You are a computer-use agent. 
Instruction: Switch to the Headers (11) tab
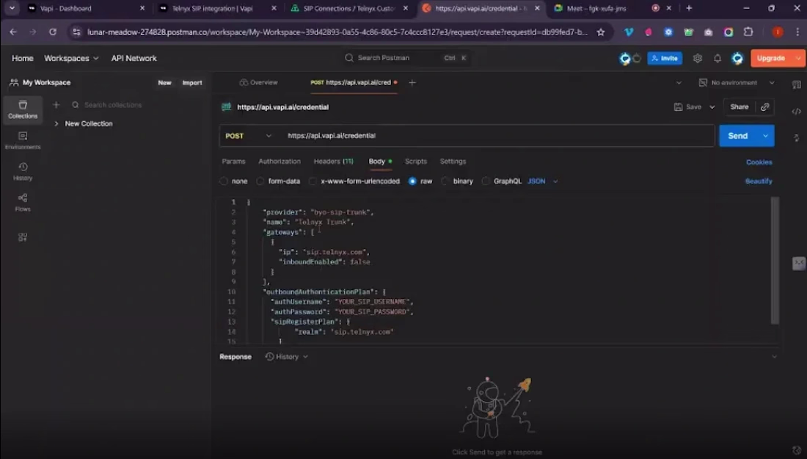(334, 162)
